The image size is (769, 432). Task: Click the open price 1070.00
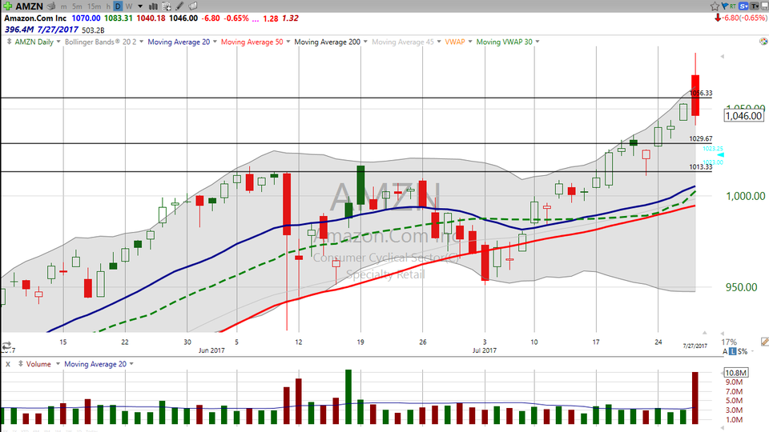86,18
